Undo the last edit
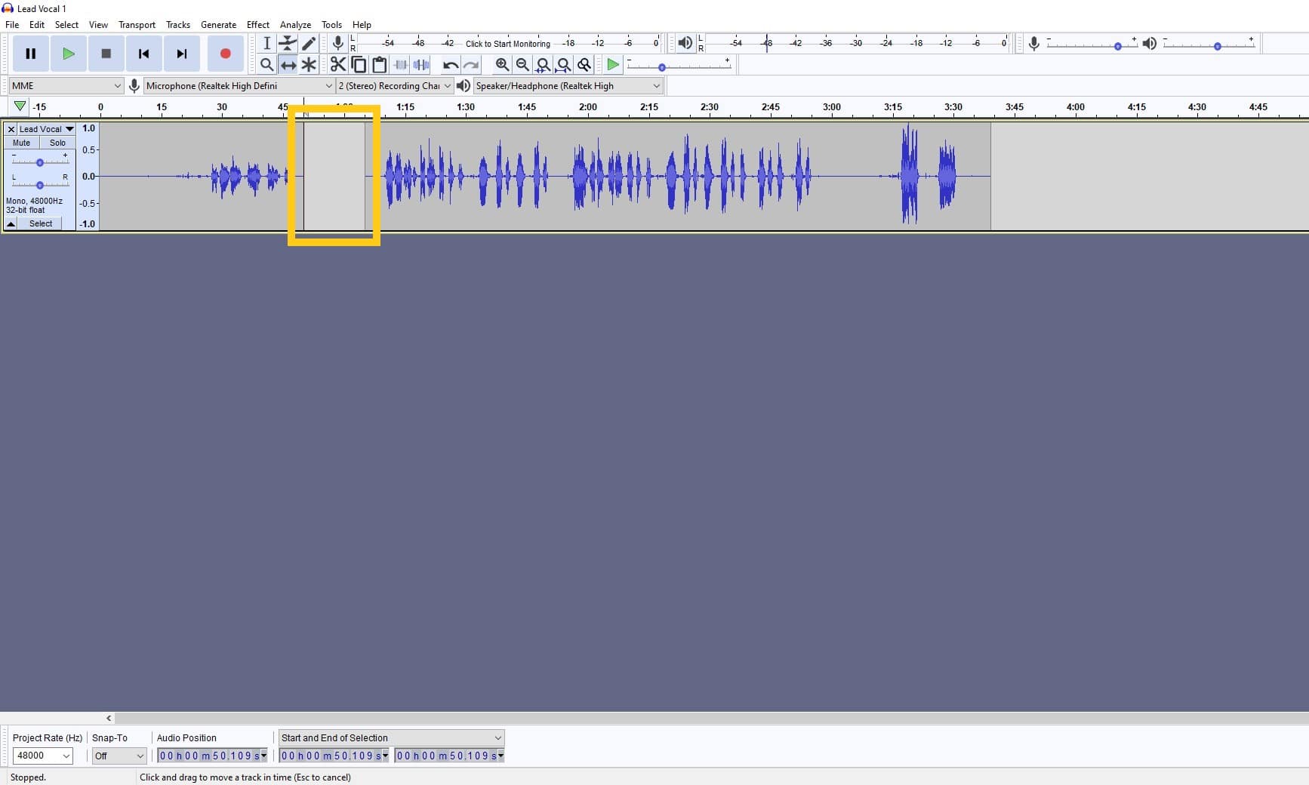Viewport: 1309px width, 785px height. [x=450, y=65]
